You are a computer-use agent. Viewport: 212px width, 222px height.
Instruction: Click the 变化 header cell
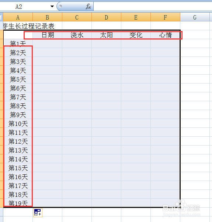pyautogui.click(x=136, y=35)
